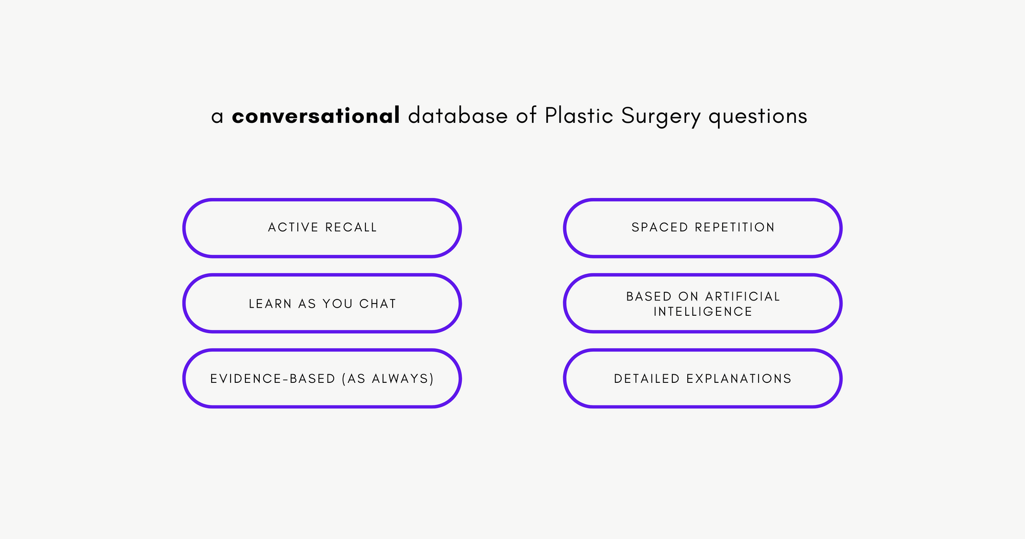Click the word ARTIFICIAL inside the pill
The height and width of the screenshot is (539, 1025).
point(743,296)
